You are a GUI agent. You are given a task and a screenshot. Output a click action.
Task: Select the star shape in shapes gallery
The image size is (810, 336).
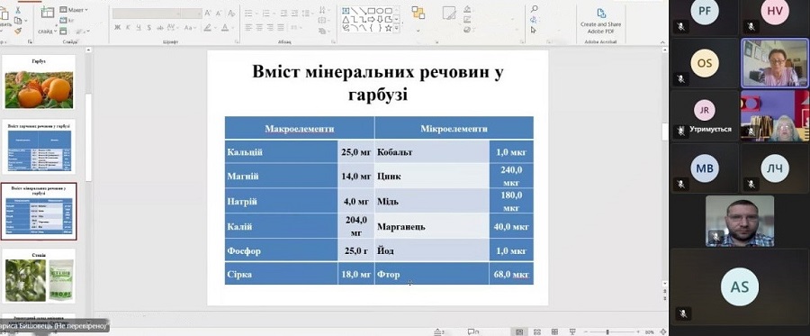click(388, 28)
